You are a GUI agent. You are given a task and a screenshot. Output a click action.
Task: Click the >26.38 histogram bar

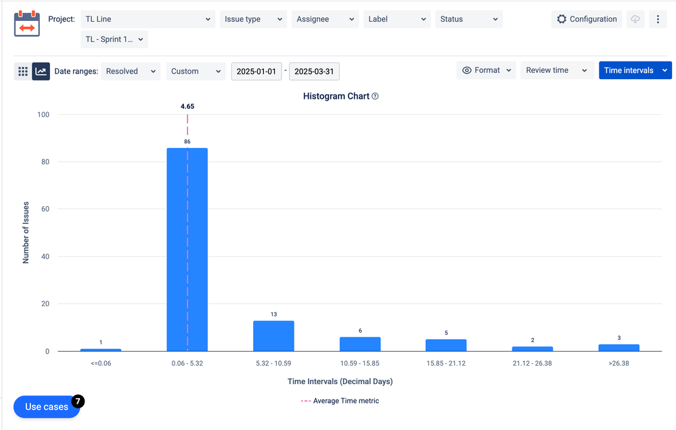(618, 348)
